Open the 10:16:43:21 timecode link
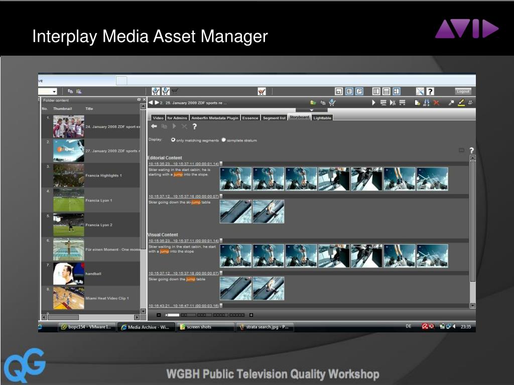Viewport: 514px width, 385px height. pyautogui.click(x=183, y=306)
